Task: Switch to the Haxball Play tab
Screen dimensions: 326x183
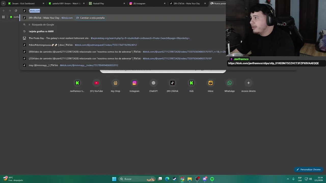Action: pos(107,4)
